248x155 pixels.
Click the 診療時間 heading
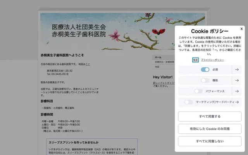click(x=47, y=114)
